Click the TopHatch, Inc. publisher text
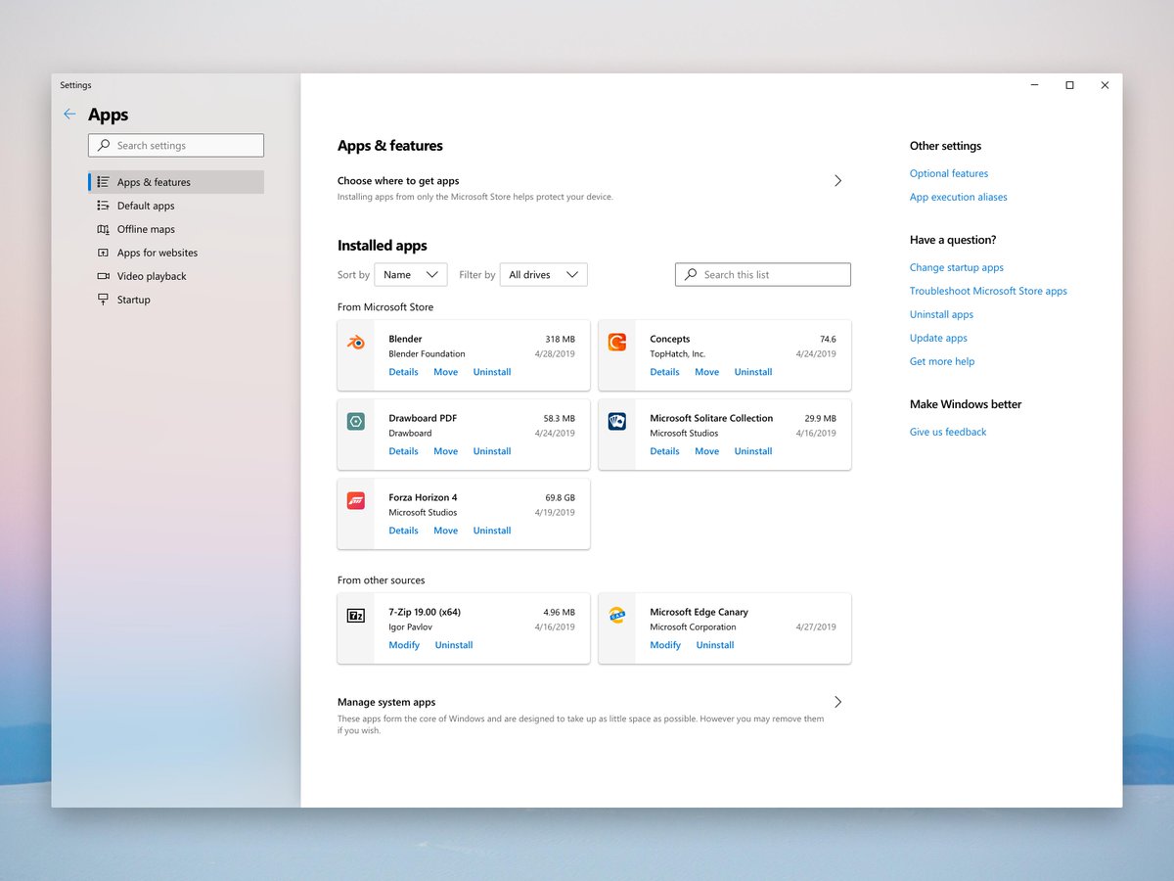Viewport: 1174px width, 881px height. [x=677, y=353]
